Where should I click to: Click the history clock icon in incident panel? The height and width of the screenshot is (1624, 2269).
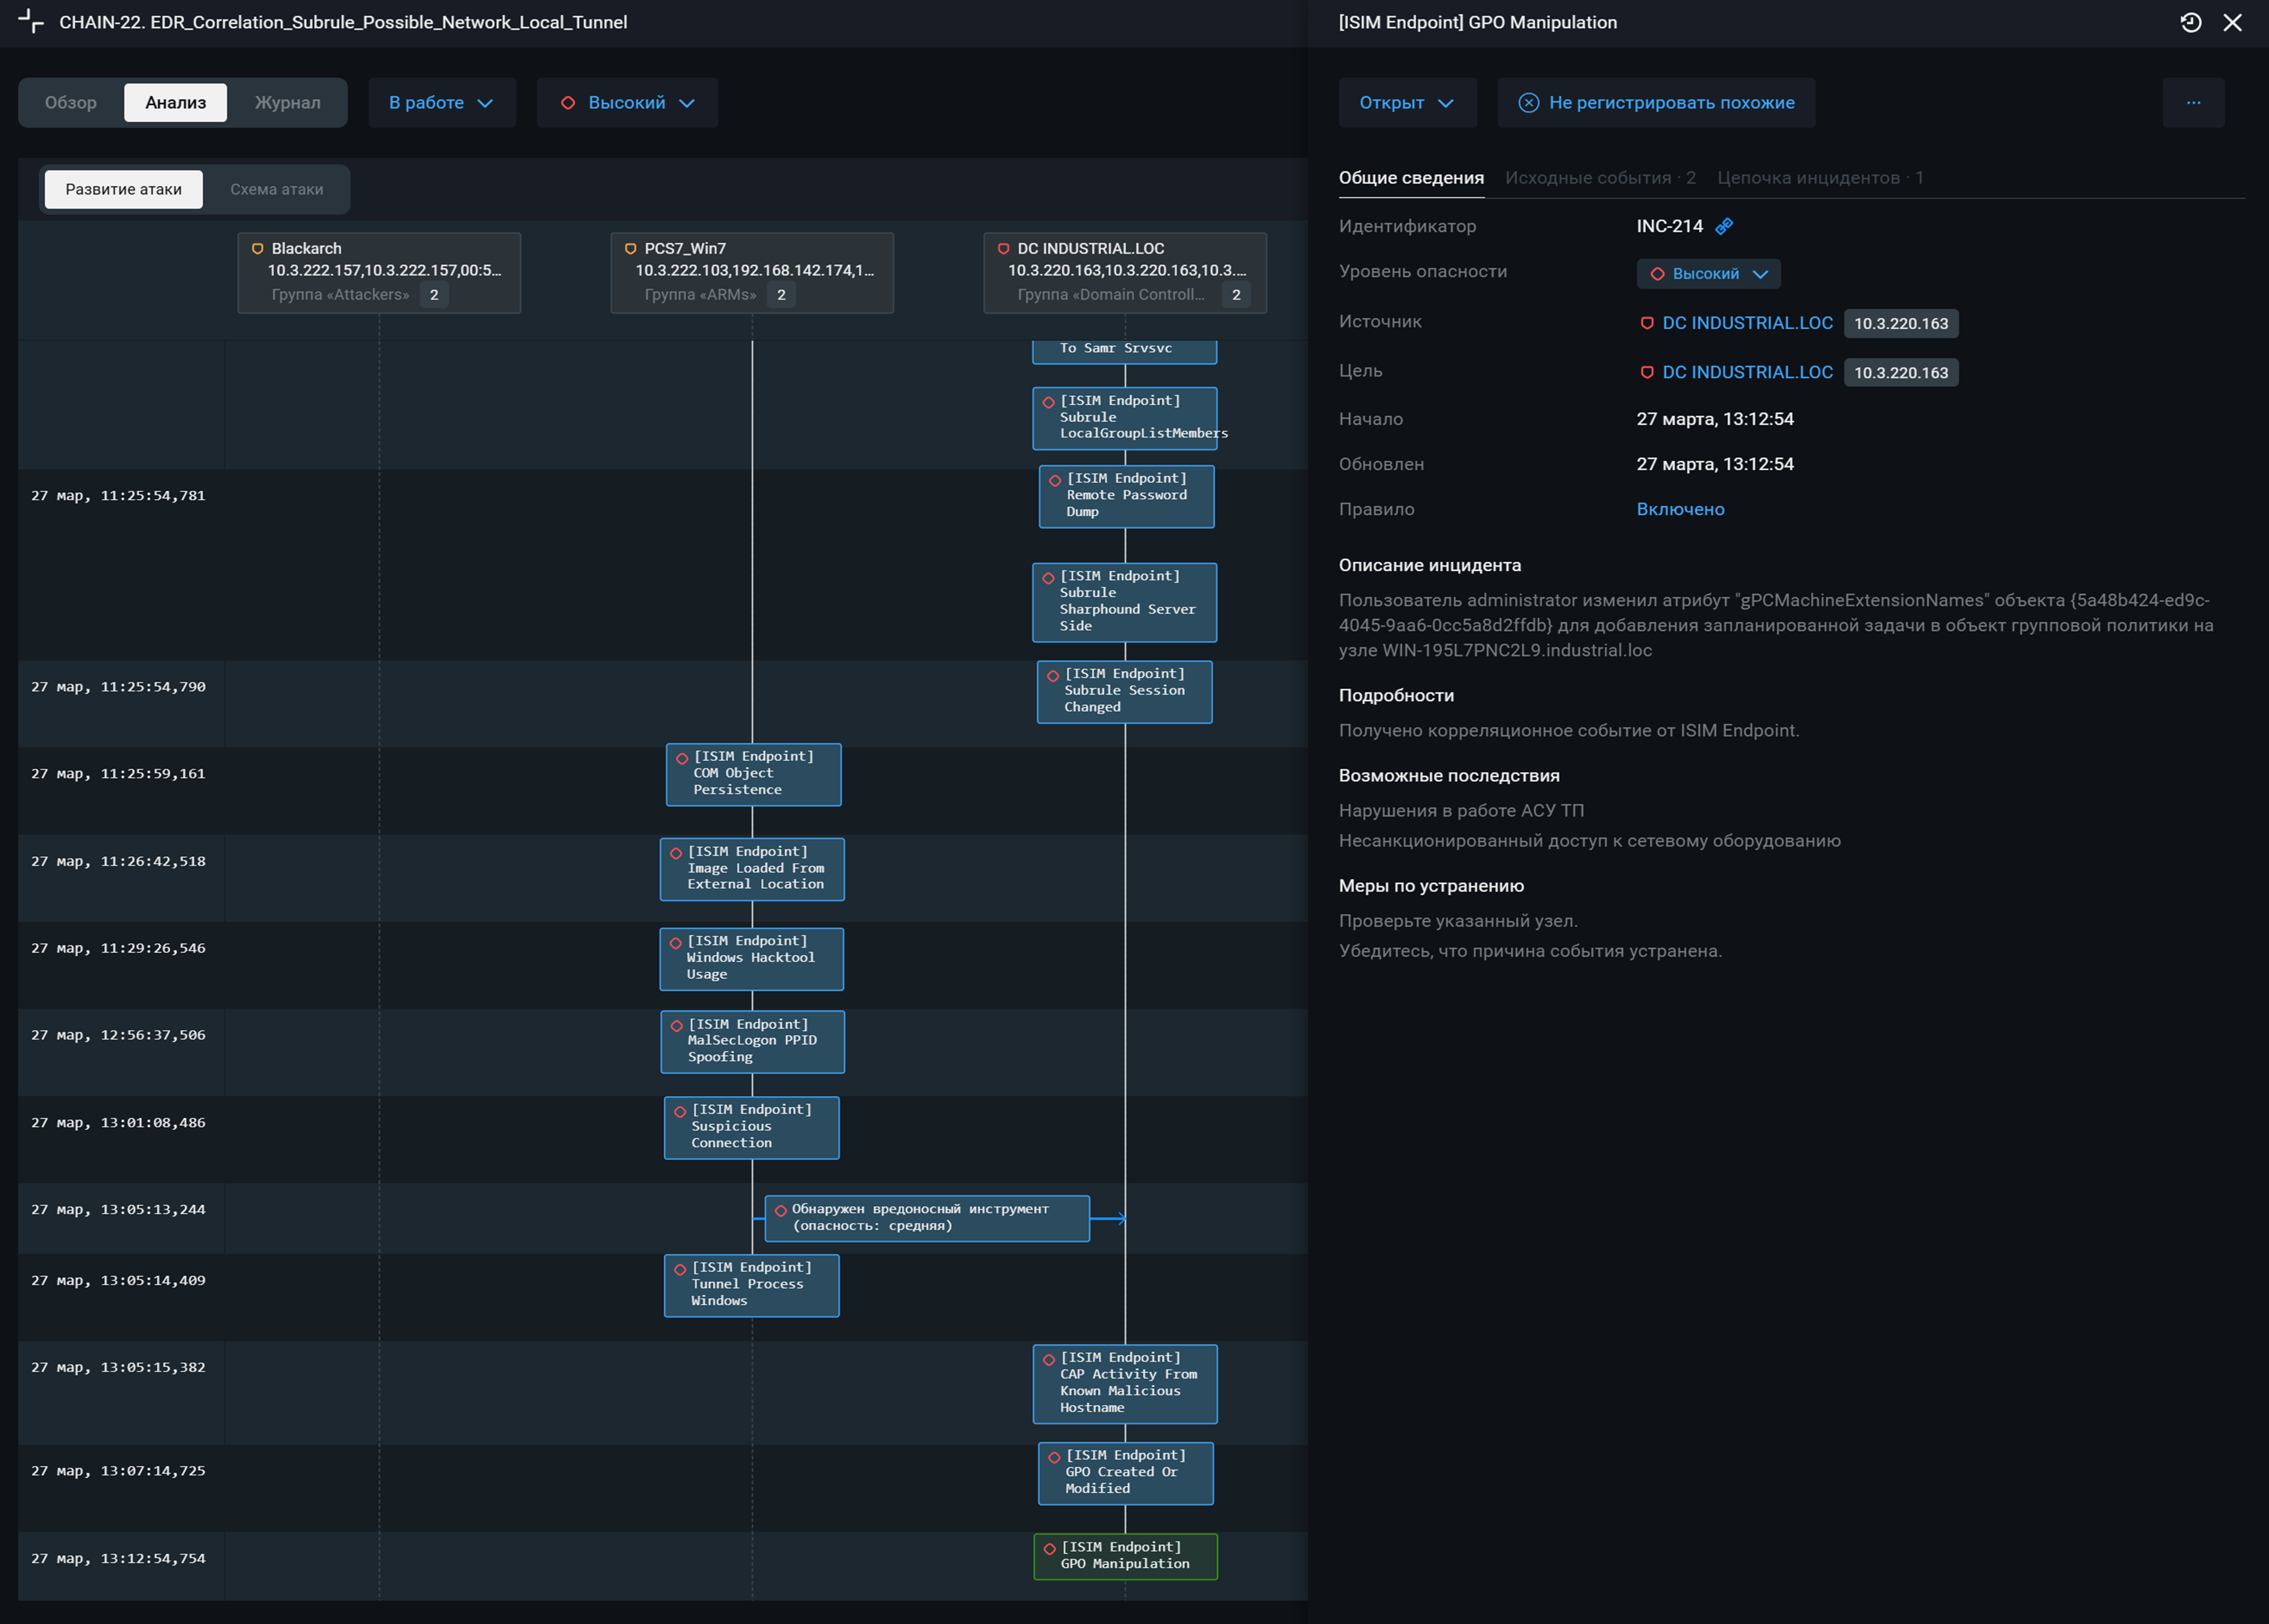coord(2190,22)
